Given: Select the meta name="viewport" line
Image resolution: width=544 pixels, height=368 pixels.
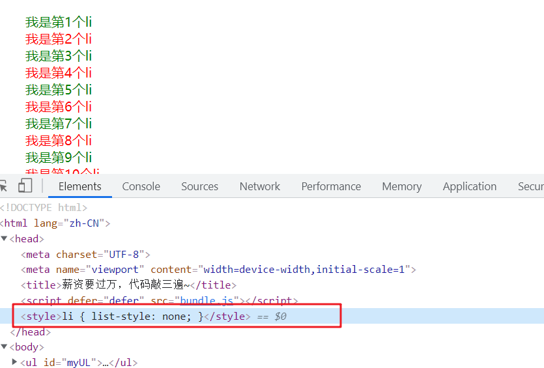Looking at the screenshot, I should [218, 270].
